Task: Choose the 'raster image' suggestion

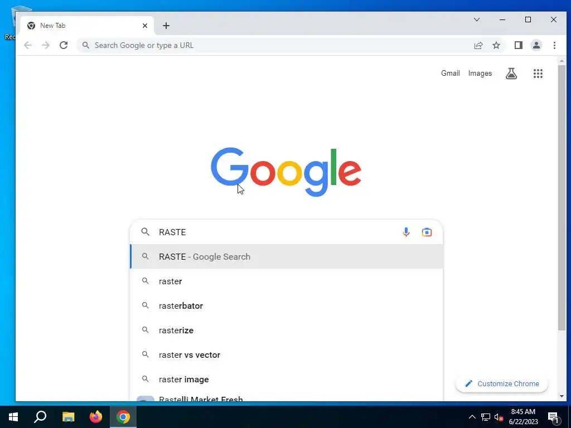Action: (x=287, y=379)
